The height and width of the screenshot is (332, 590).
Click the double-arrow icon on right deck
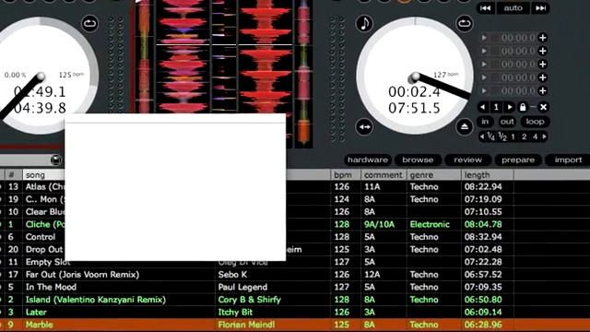click(x=364, y=127)
